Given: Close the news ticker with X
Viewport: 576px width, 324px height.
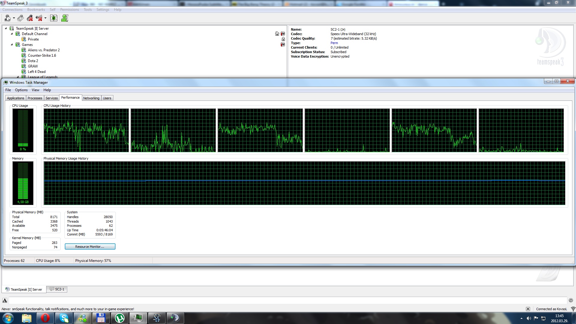Looking at the screenshot, I should point(528,309).
